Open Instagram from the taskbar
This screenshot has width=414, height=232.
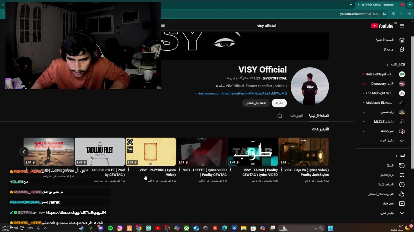pyautogui.click(x=120, y=228)
